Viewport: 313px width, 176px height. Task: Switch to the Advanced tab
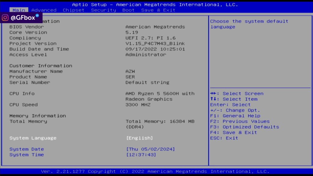[44, 10]
